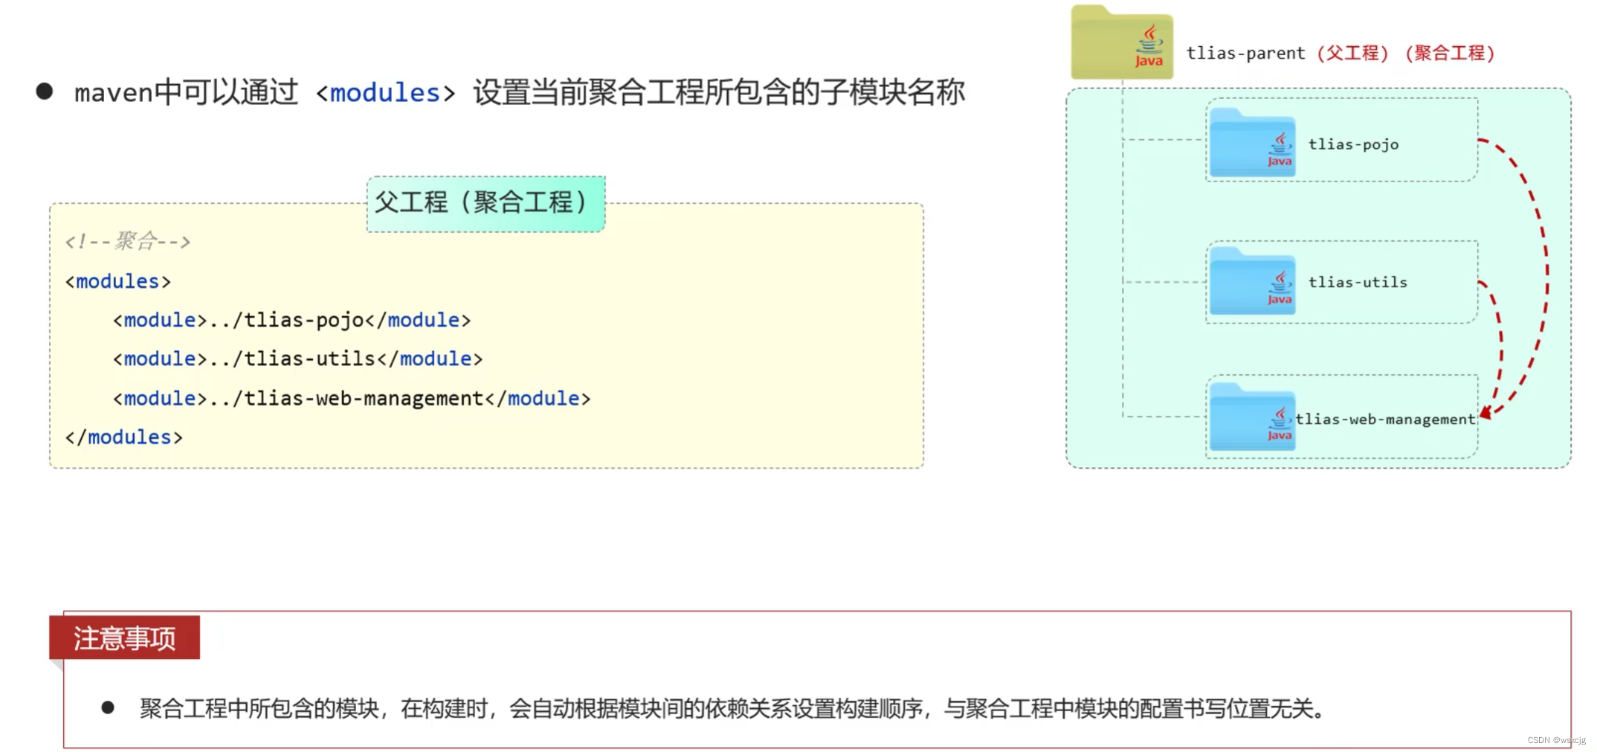The width and height of the screenshot is (1597, 752).
Task: Click the tlias-web-management folder label
Action: point(1385,420)
